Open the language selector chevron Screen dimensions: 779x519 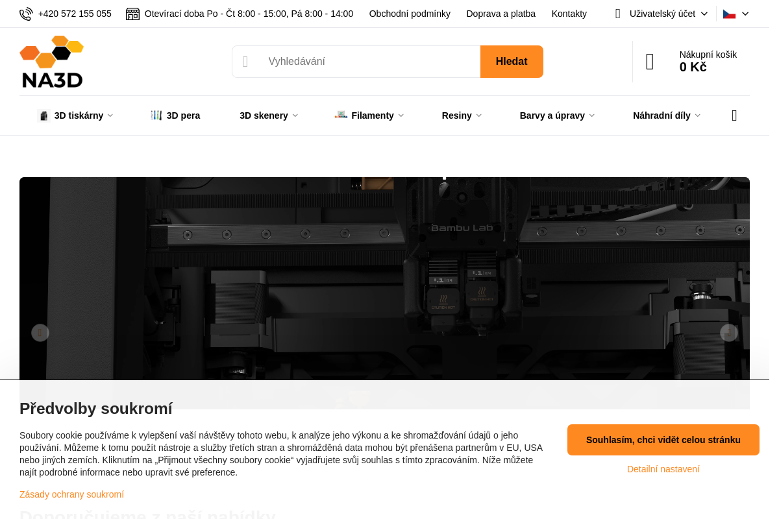click(745, 14)
